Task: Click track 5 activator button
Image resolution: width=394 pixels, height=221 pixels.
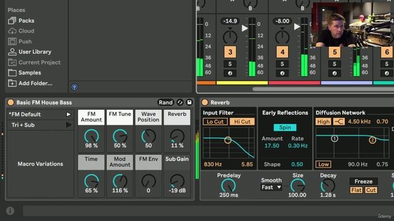Action: 334,52
